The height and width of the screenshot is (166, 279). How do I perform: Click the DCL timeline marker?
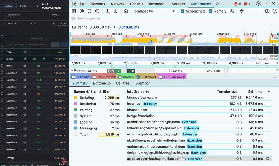(112, 71)
